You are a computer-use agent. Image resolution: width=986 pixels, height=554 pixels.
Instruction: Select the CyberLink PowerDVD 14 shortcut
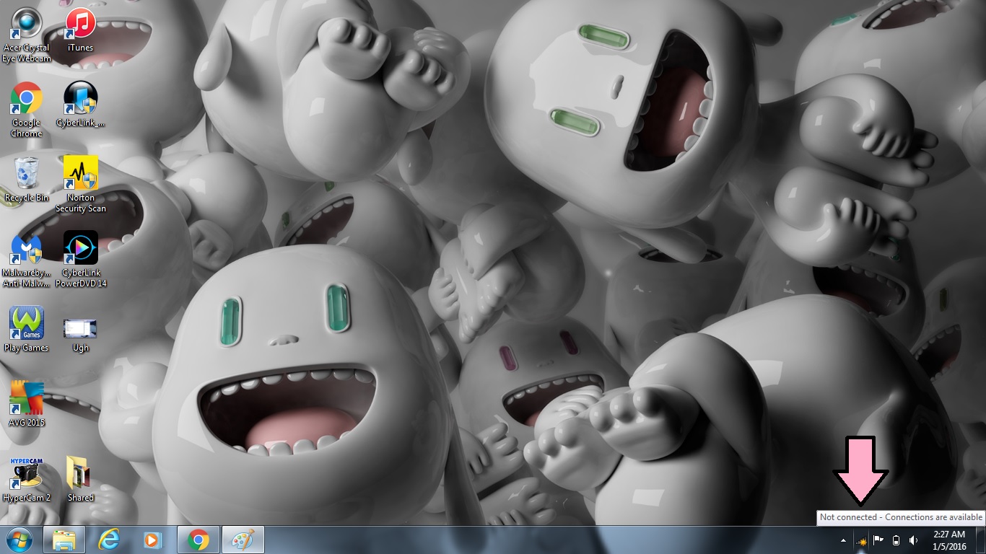pyautogui.click(x=80, y=260)
